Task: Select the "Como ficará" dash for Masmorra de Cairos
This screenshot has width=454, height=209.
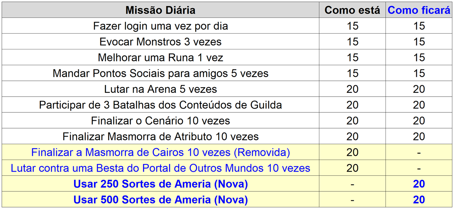Action: (x=419, y=152)
